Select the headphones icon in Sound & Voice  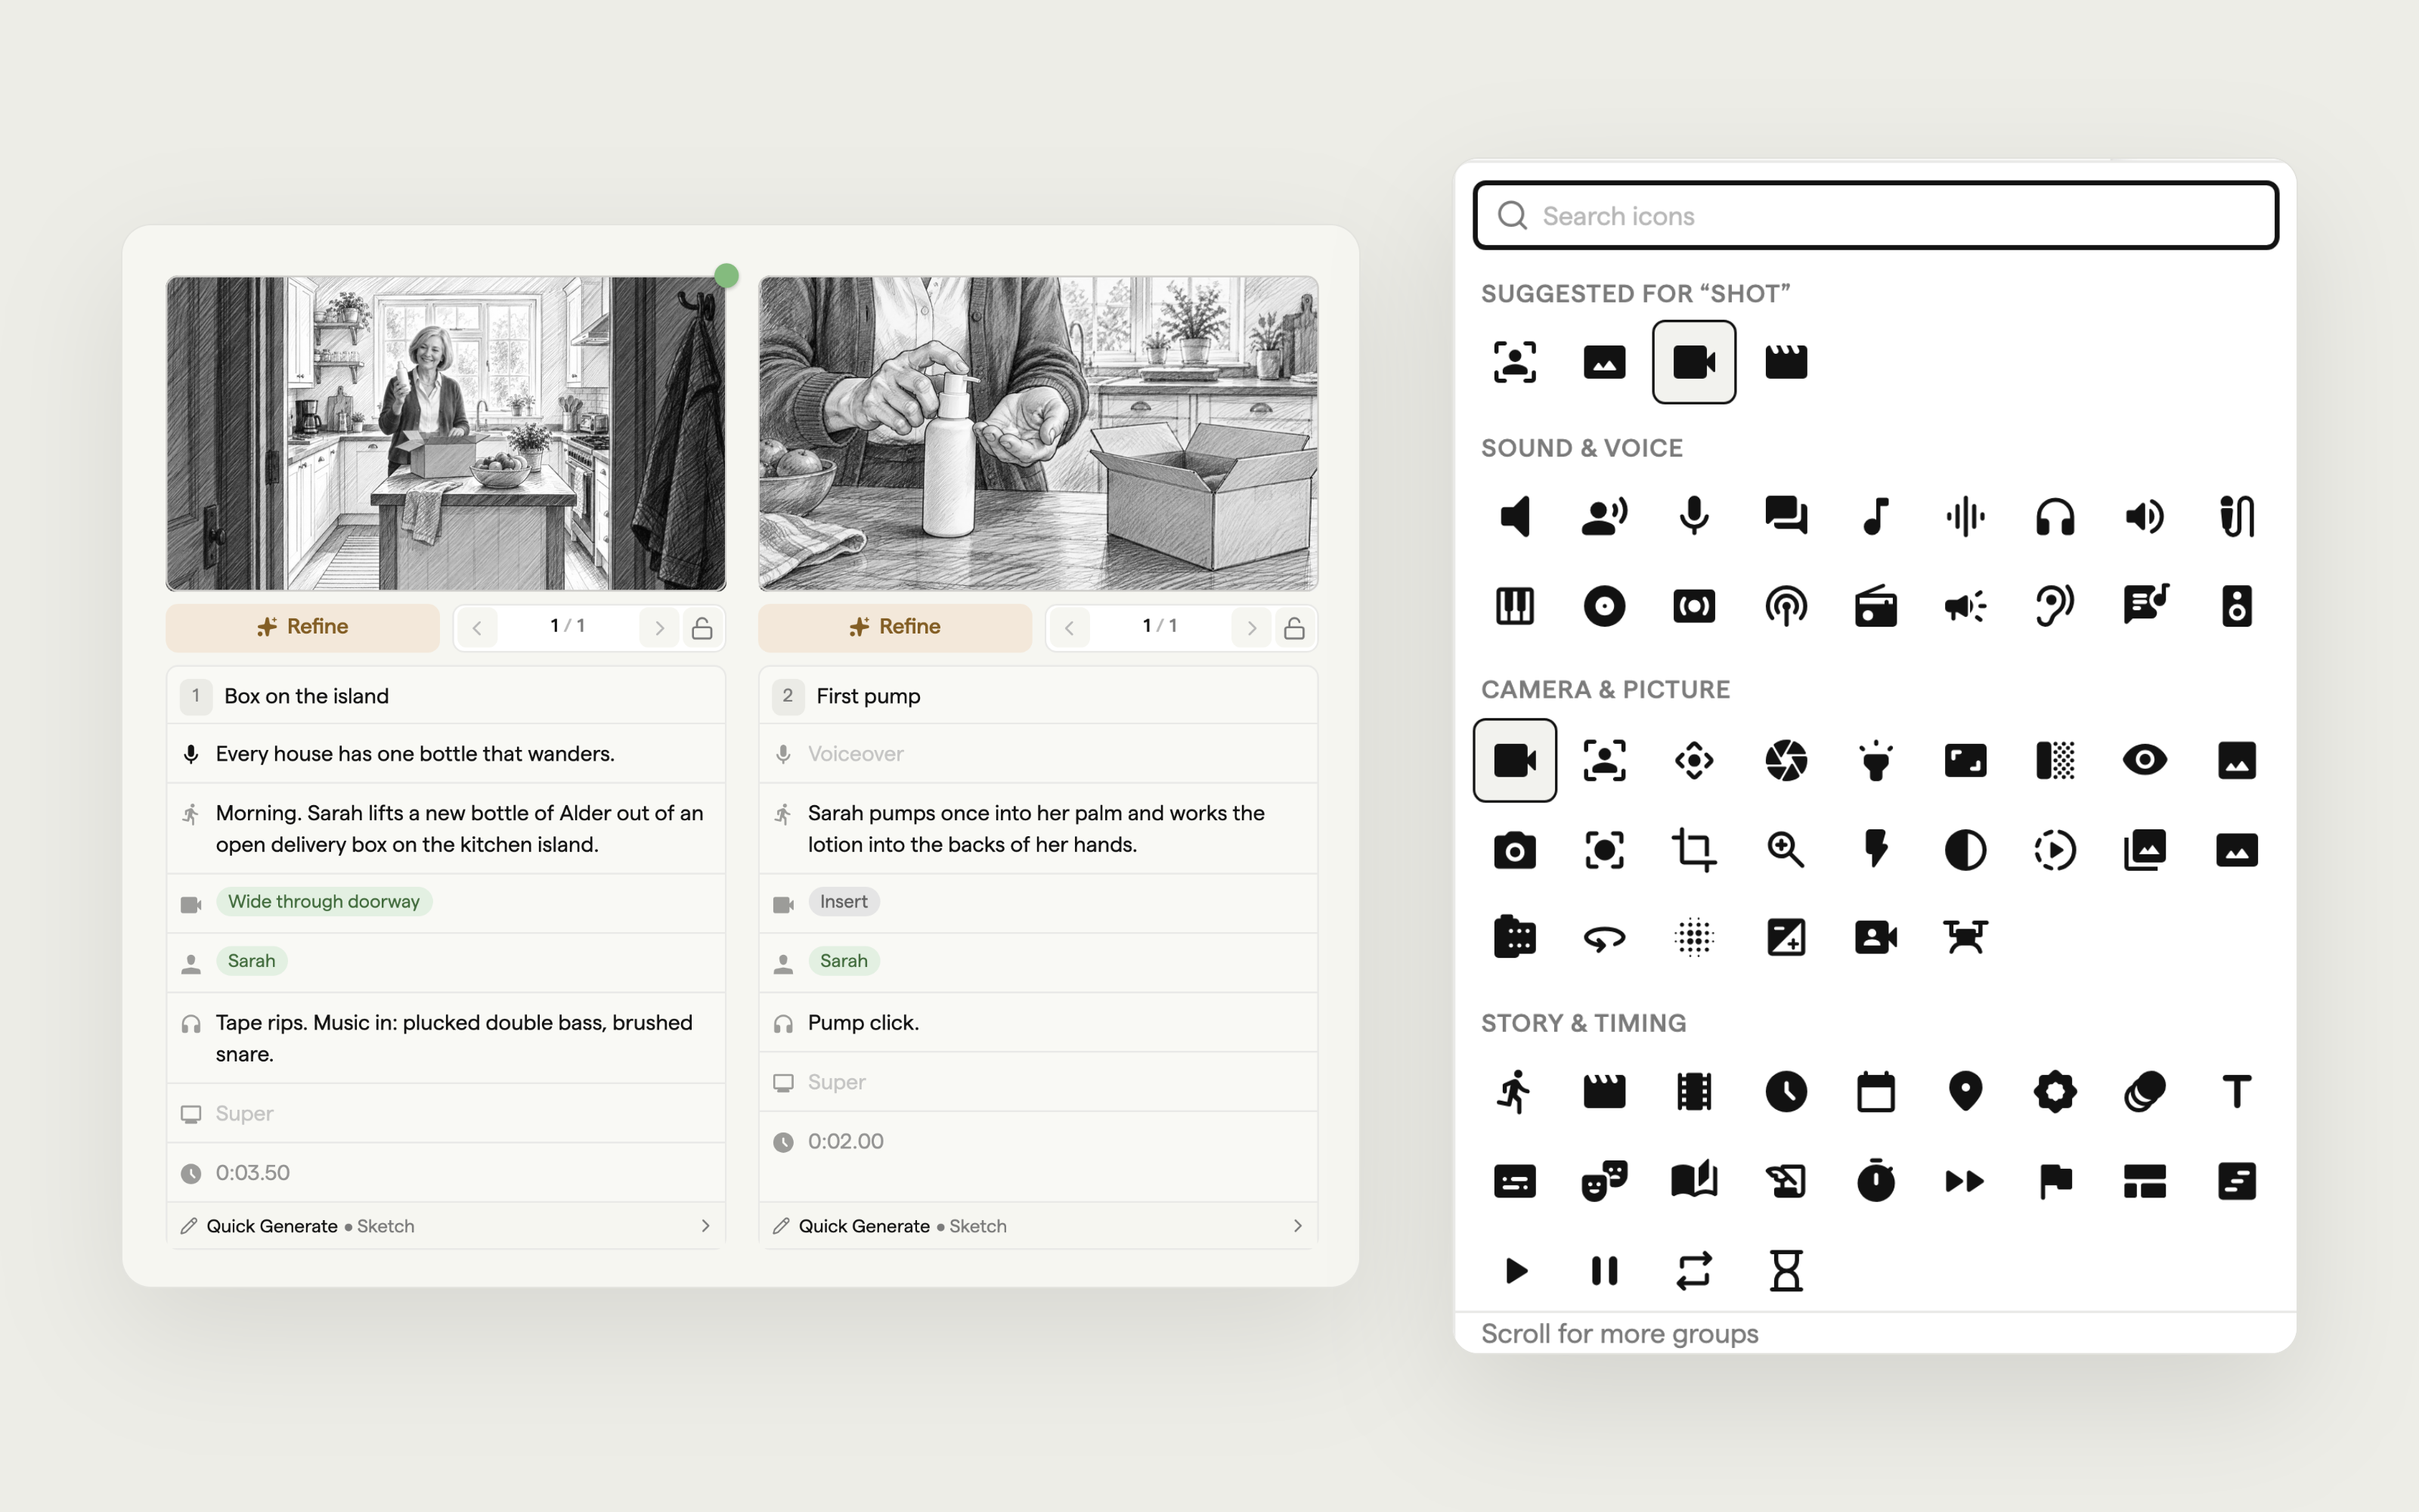[2055, 516]
